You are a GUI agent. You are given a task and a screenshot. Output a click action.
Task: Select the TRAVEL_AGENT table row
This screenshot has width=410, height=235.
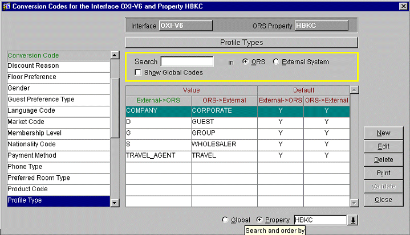[x=159, y=155]
